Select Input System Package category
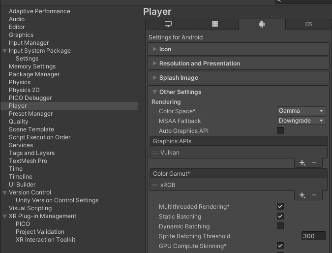The height and width of the screenshot is (253, 332). (40, 51)
